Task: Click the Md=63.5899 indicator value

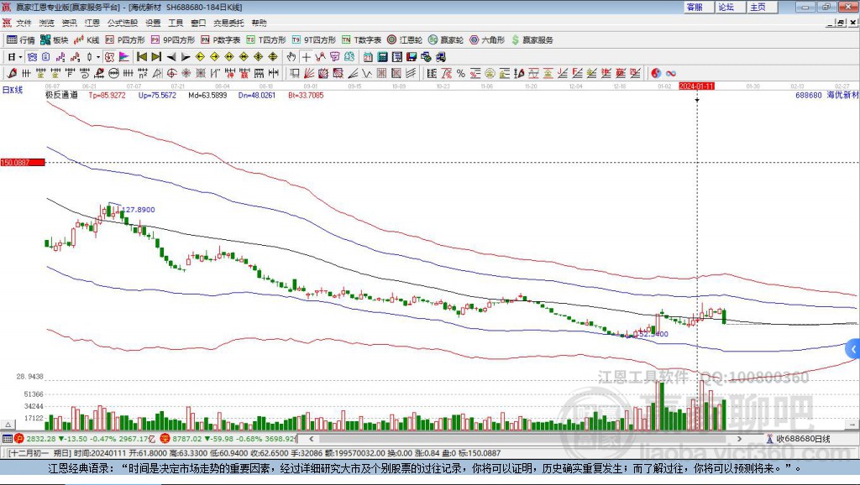Action: tap(208, 96)
